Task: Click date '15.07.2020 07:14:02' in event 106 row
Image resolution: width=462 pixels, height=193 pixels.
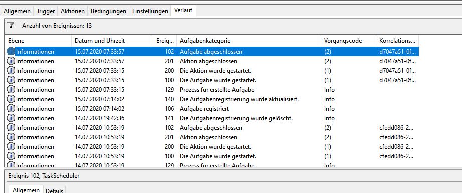Action: point(100,109)
